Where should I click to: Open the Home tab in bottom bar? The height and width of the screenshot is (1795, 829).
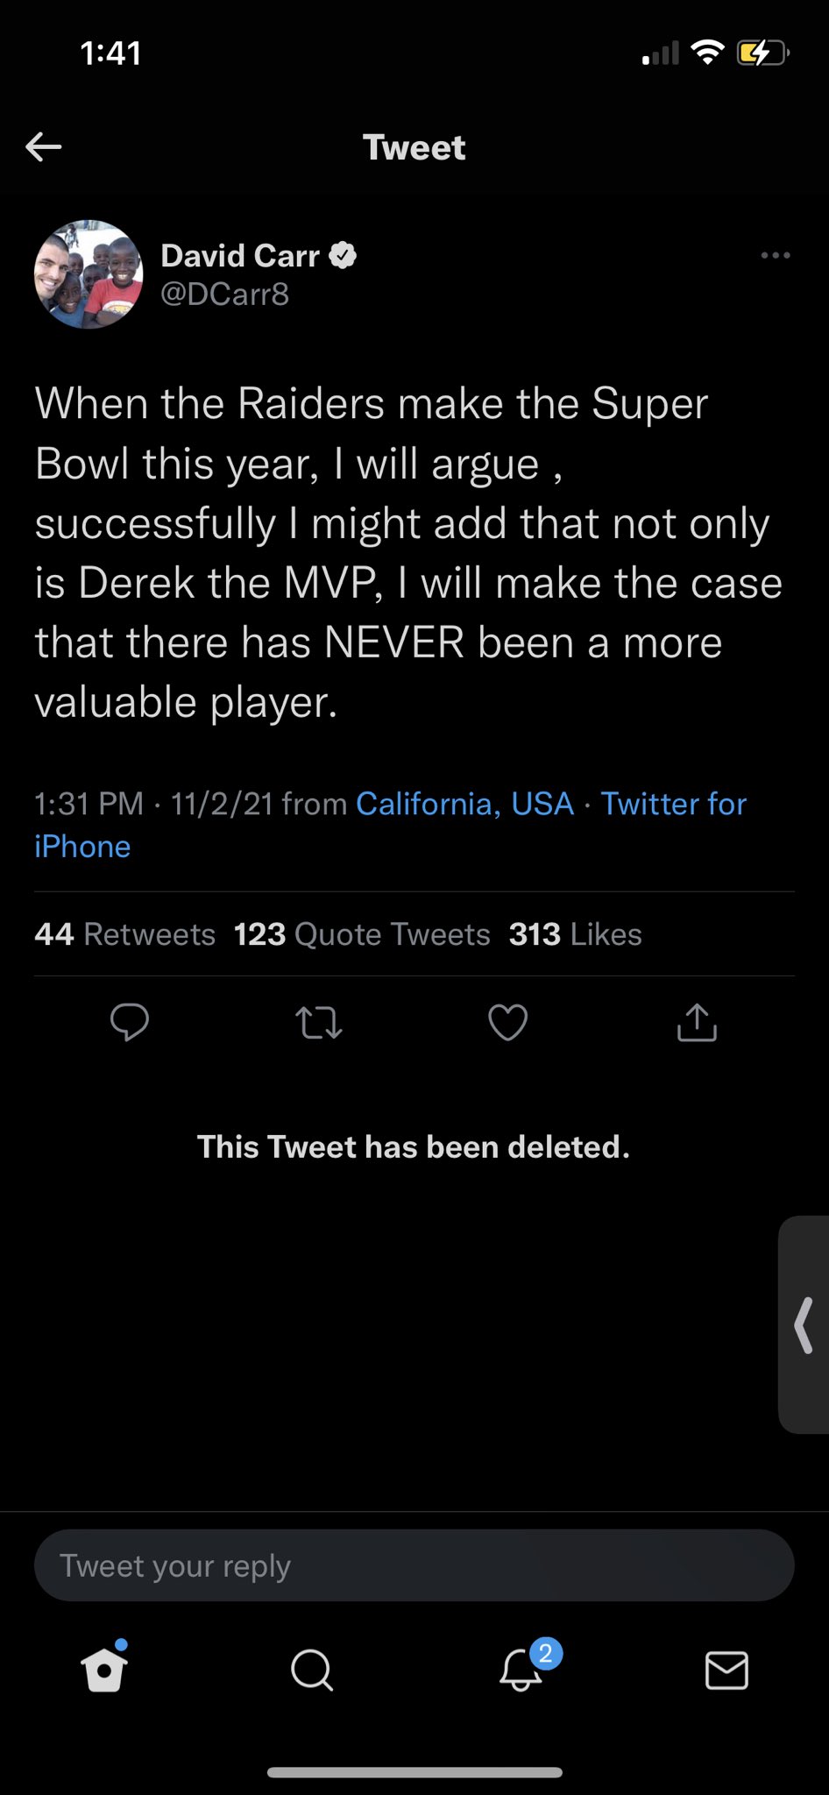point(104,1670)
